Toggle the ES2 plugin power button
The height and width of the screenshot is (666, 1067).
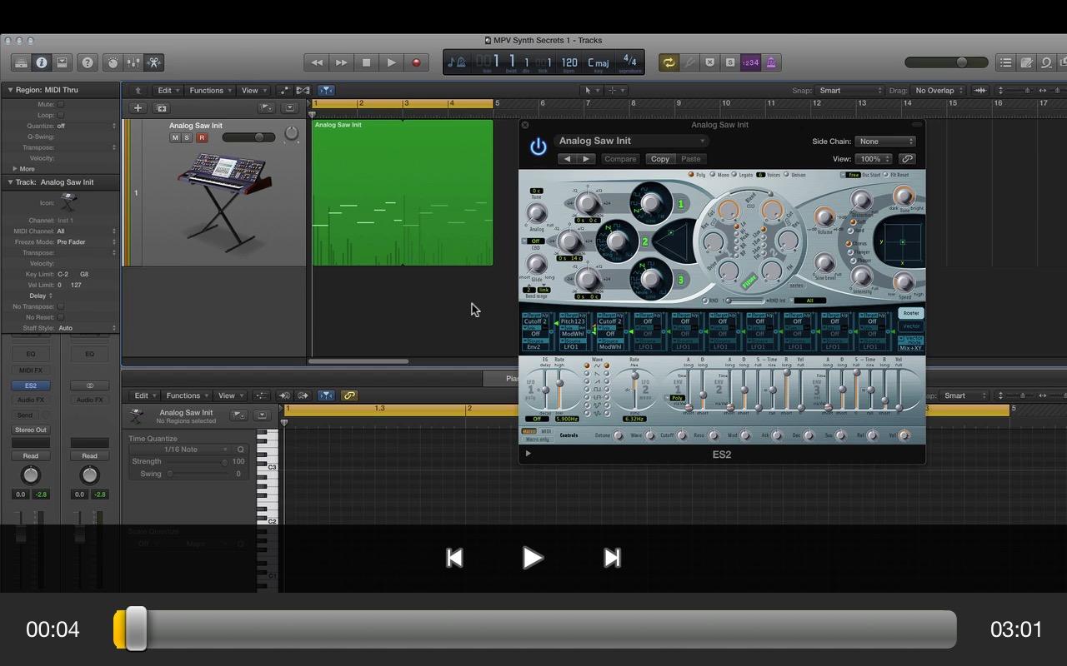[x=539, y=147]
